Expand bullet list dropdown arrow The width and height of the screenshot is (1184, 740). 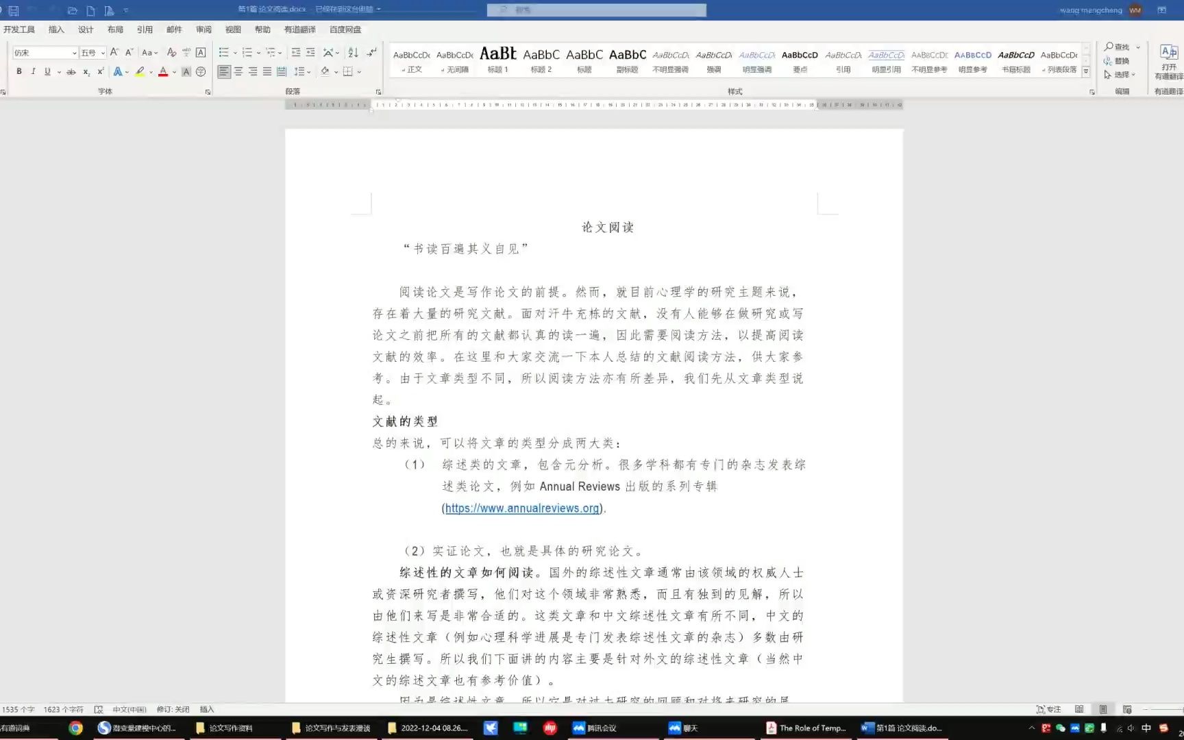click(x=235, y=53)
